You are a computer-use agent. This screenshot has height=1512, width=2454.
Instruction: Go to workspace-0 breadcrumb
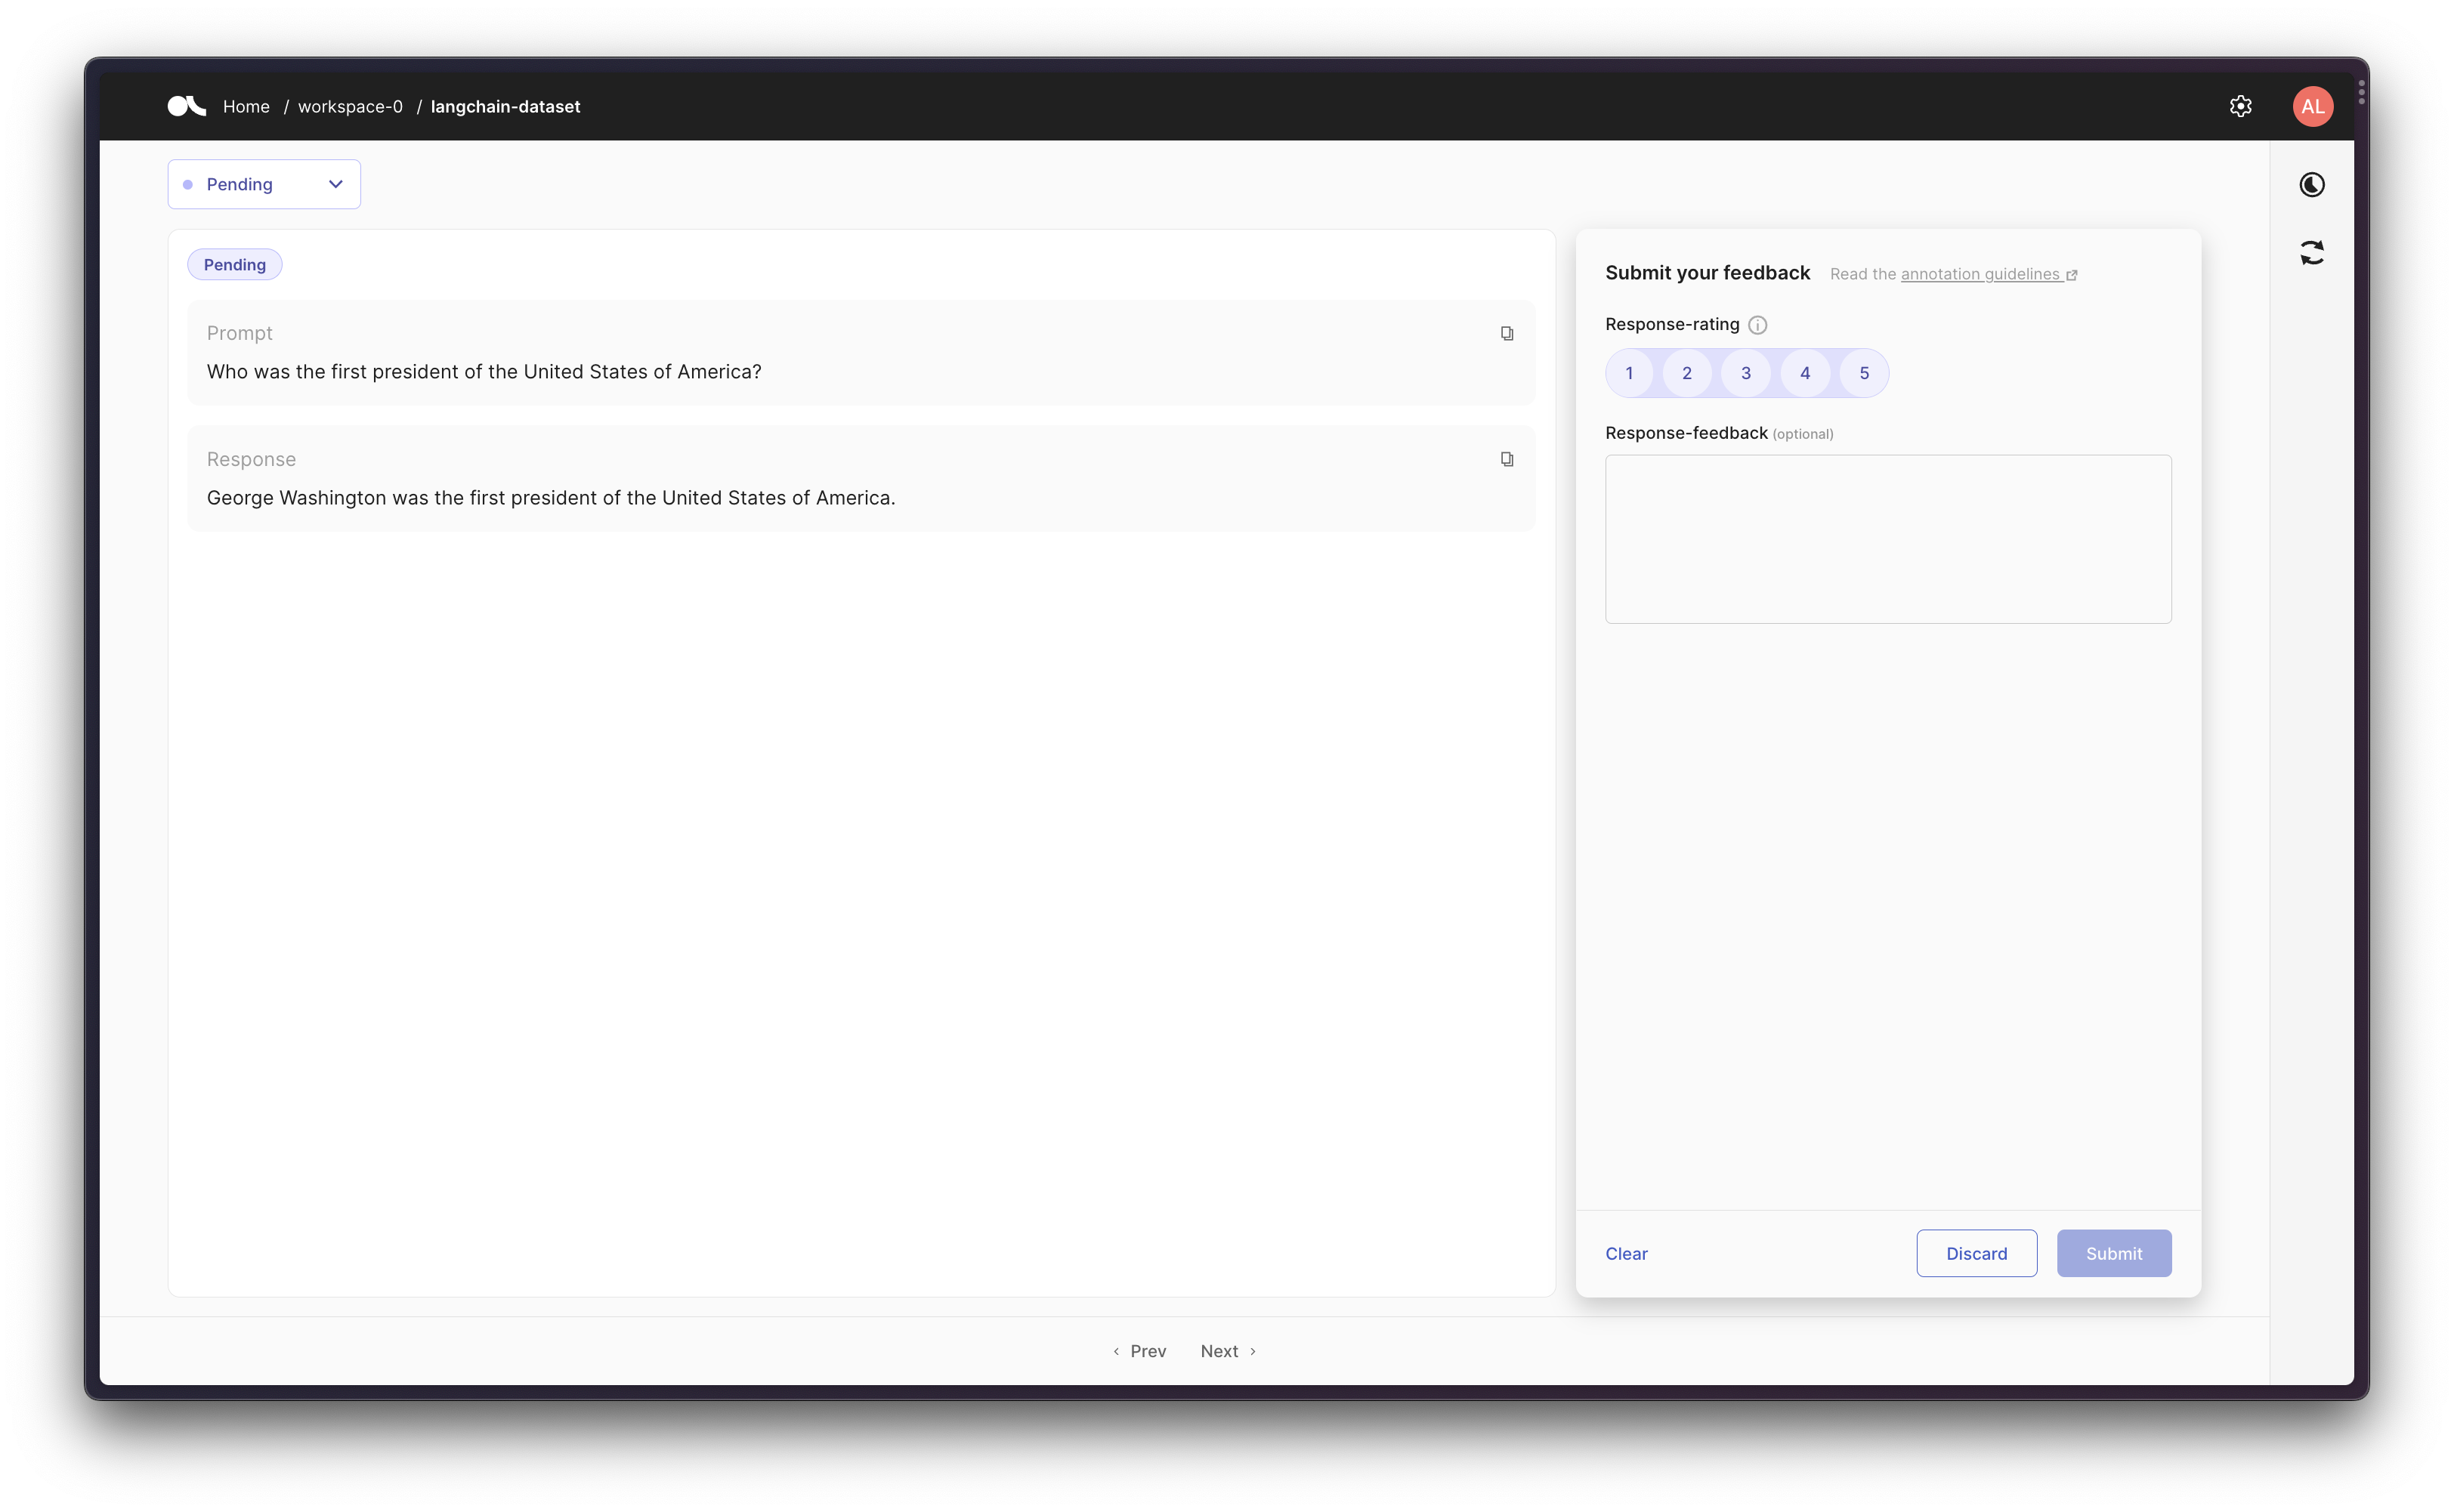pyautogui.click(x=350, y=106)
